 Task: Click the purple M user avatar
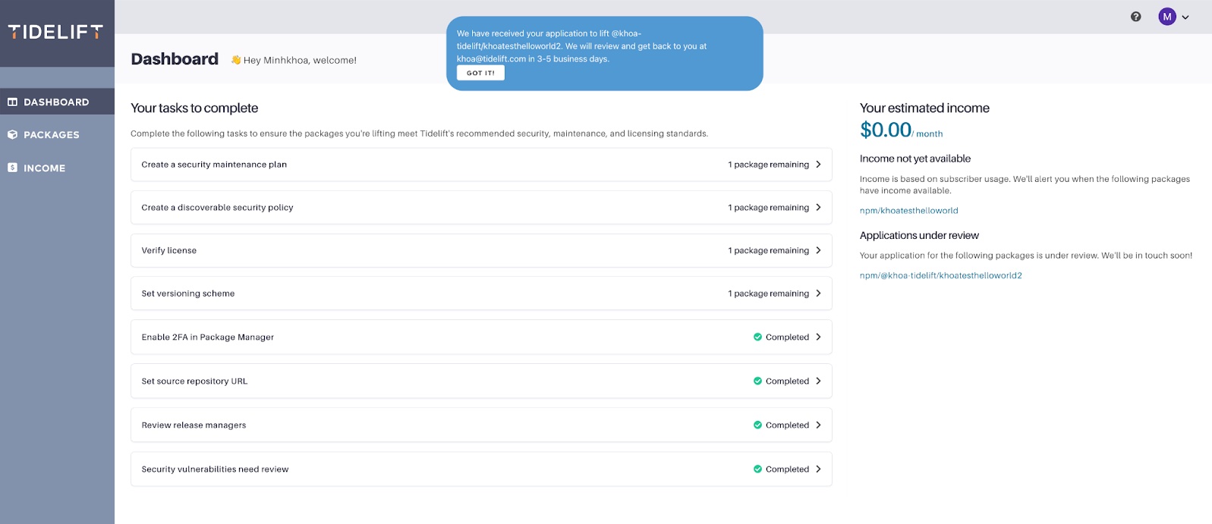click(1166, 17)
